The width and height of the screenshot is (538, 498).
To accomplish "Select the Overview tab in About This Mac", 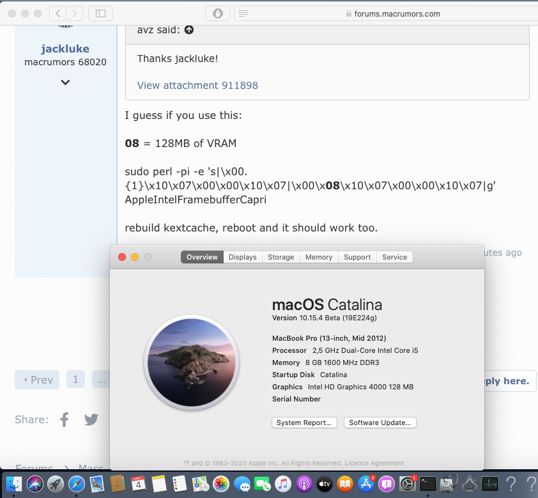I will pos(202,257).
